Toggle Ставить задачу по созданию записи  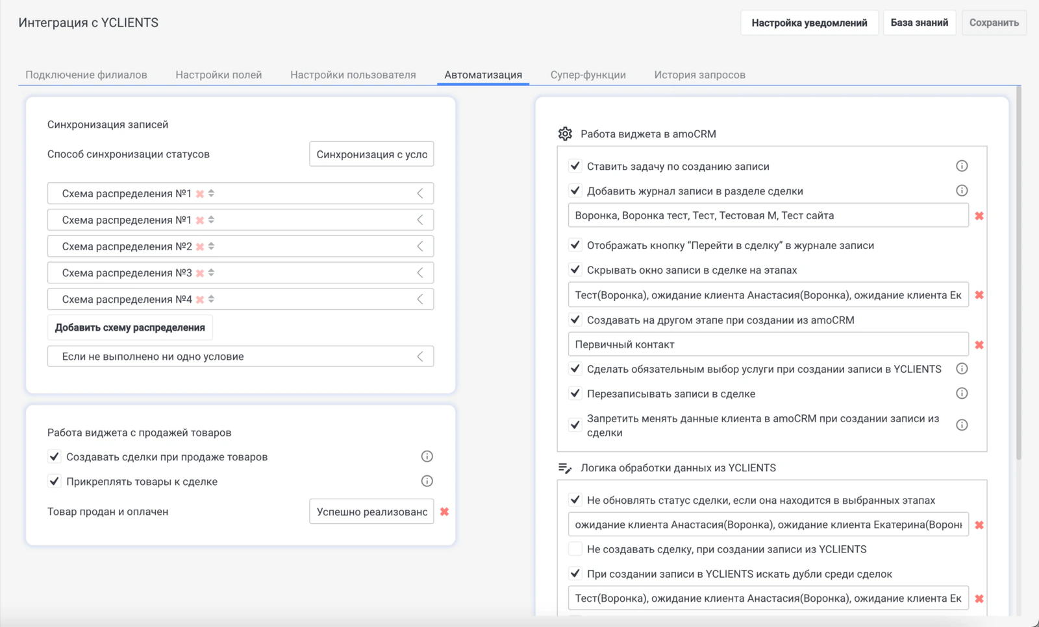click(575, 166)
